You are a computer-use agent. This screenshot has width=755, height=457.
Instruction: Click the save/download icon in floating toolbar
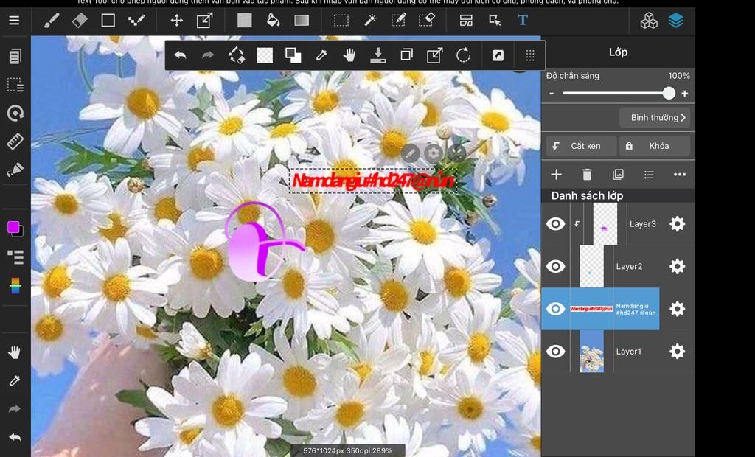(x=378, y=55)
